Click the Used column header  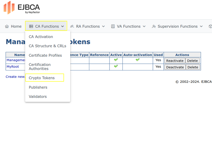click(158, 55)
